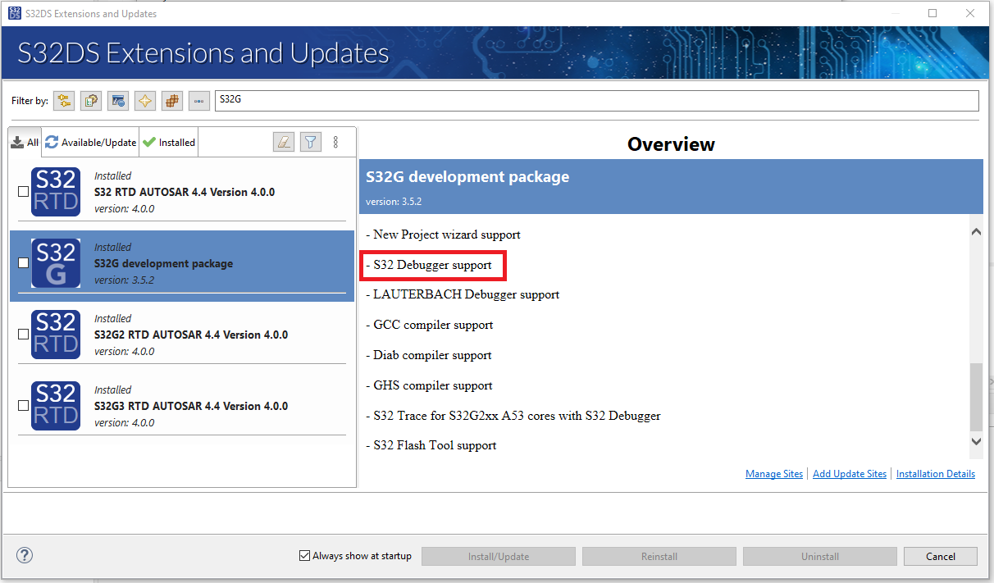Screen dimensions: 994x583
Task: Open the vertical three-dot view menu
Action: click(x=336, y=141)
